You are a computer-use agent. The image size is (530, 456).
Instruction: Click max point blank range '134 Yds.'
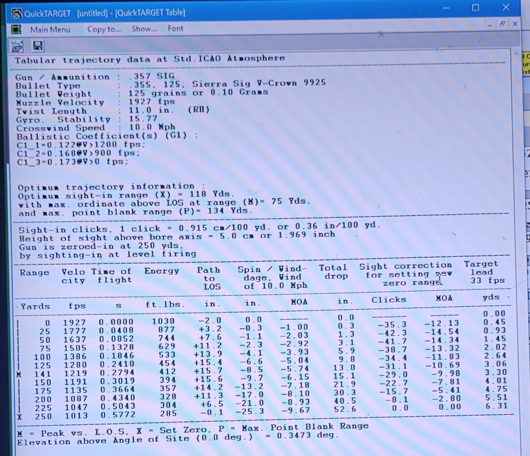click(x=136, y=212)
